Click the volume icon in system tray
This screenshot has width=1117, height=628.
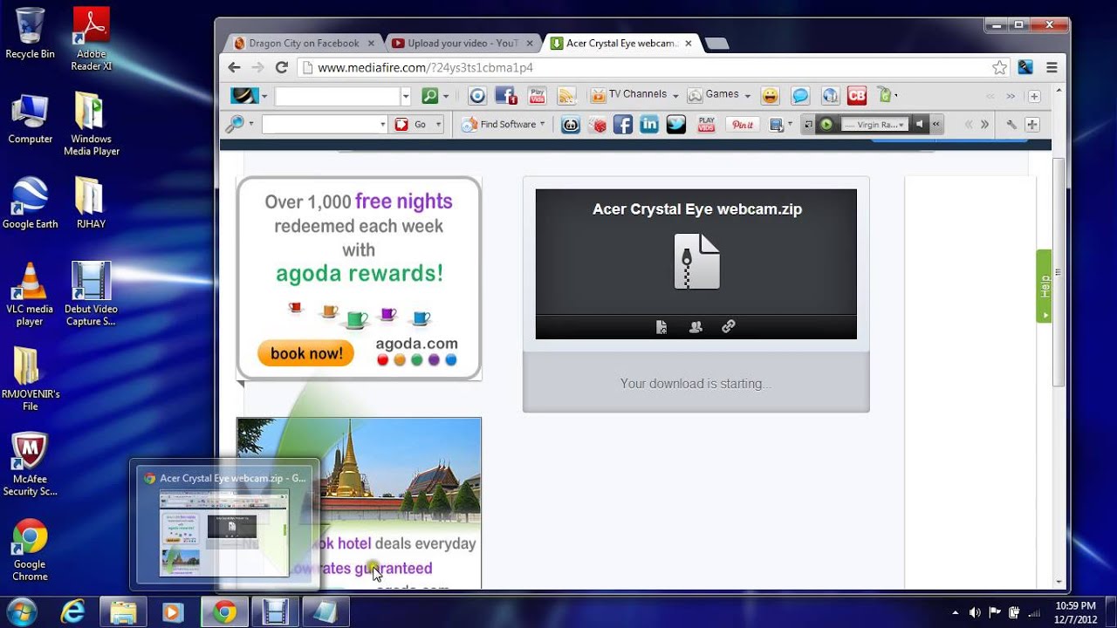coord(975,612)
